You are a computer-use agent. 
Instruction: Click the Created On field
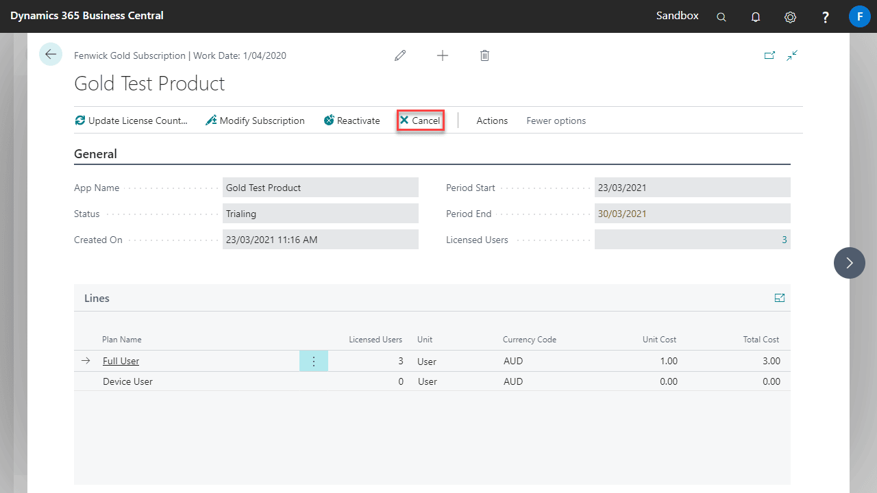point(320,240)
